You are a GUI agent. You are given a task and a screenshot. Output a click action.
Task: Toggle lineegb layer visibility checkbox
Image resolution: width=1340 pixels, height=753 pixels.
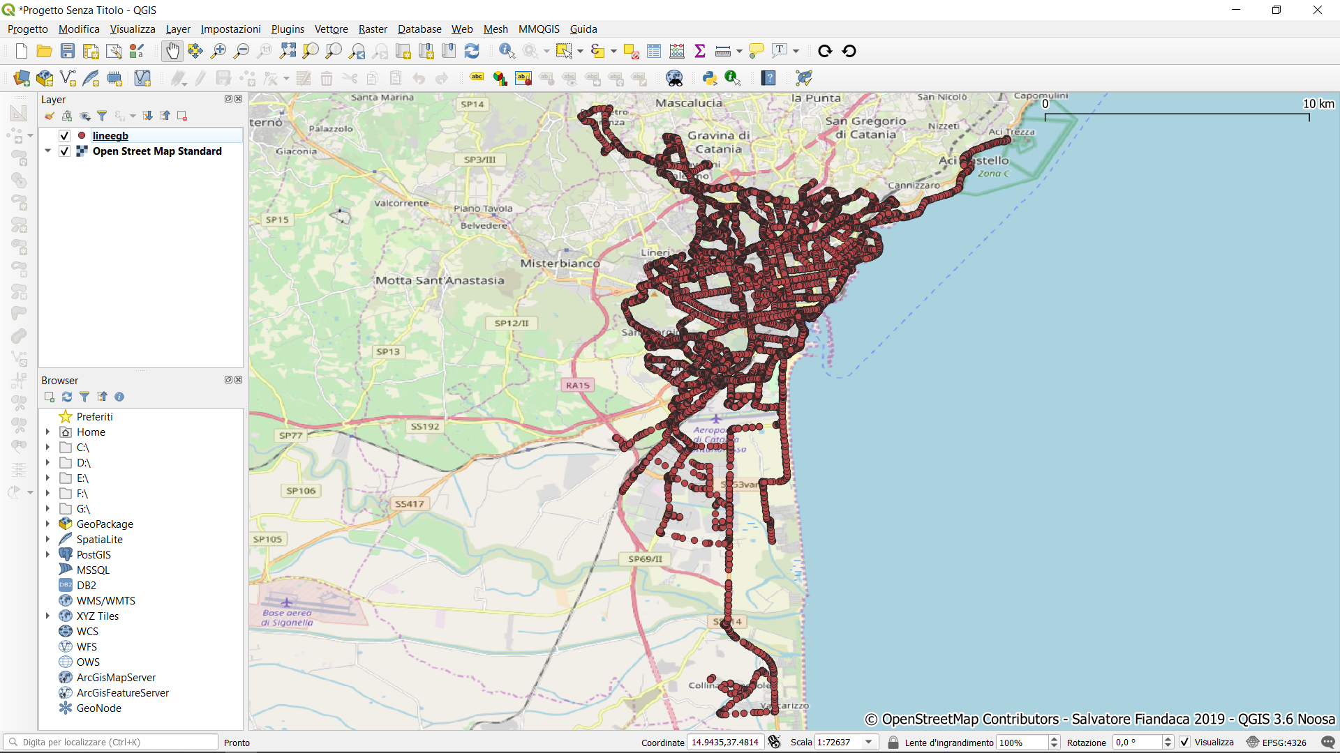65,136
